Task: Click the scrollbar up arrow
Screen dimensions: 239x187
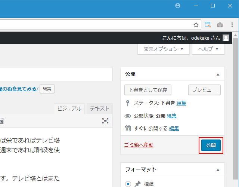Action: [x=236, y=35]
